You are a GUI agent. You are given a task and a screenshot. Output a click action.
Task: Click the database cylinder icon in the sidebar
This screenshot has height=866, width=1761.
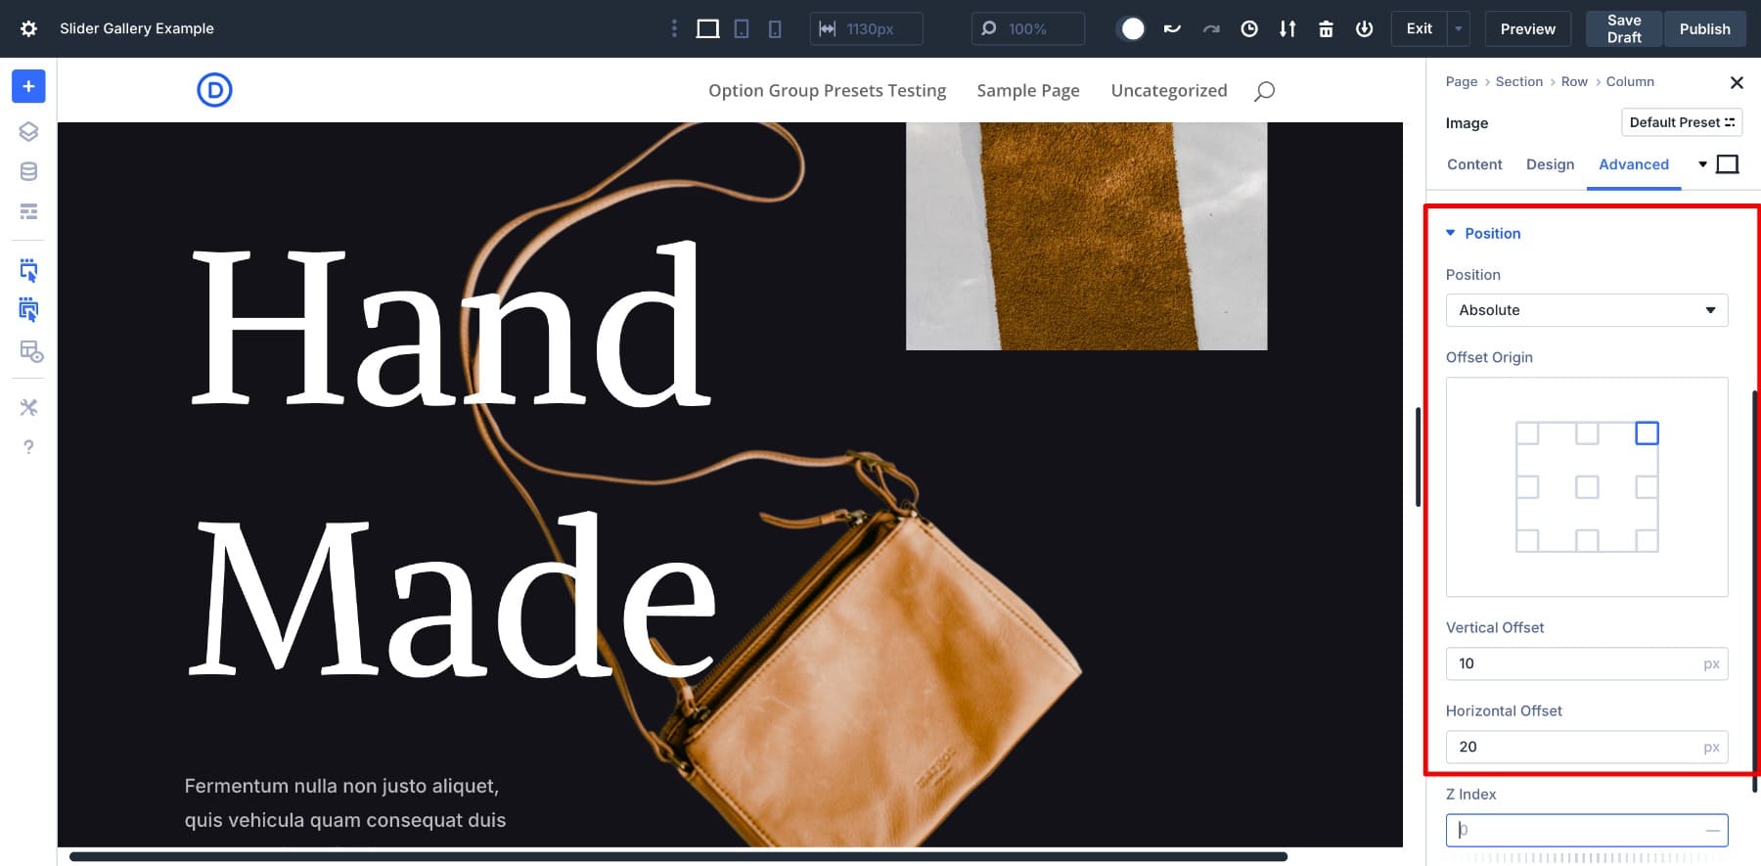[x=28, y=171]
